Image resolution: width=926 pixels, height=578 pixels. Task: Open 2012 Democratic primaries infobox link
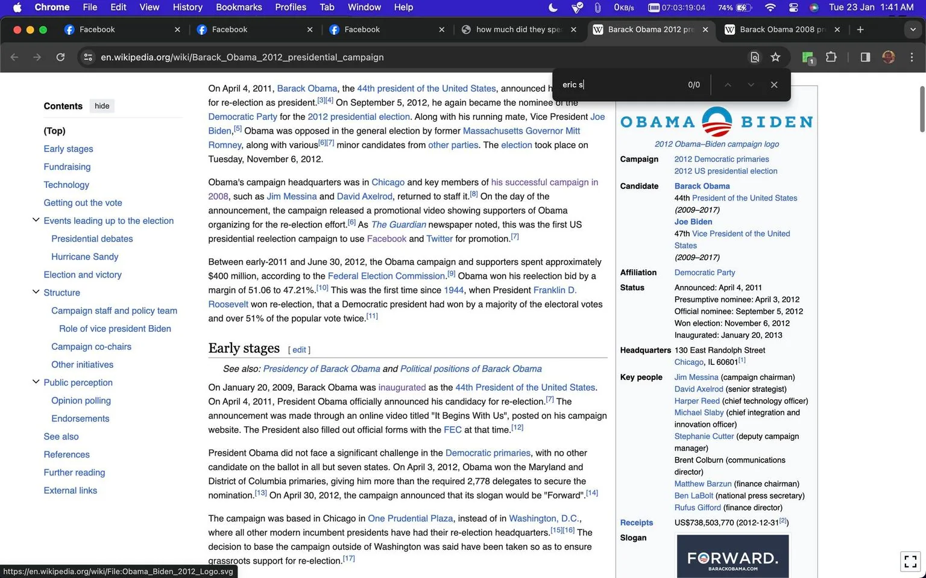722,159
